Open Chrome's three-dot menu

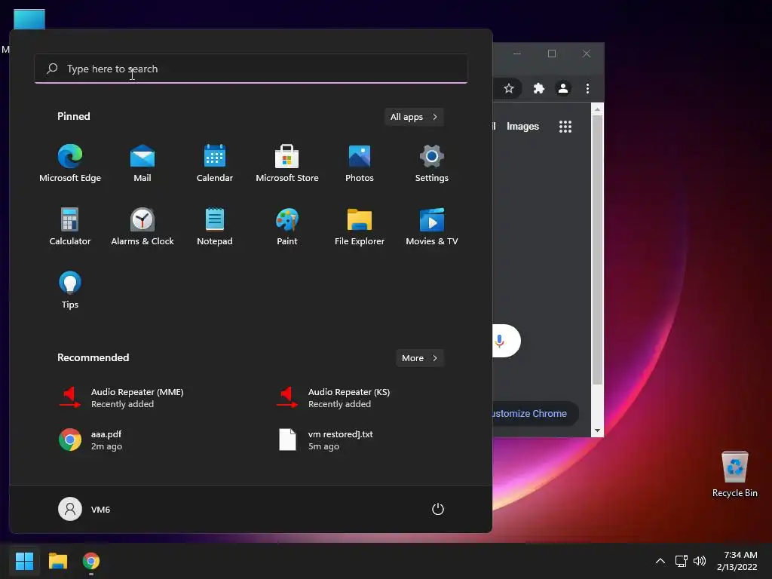(x=587, y=89)
